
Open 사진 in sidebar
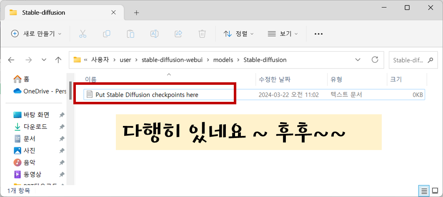(24, 151)
